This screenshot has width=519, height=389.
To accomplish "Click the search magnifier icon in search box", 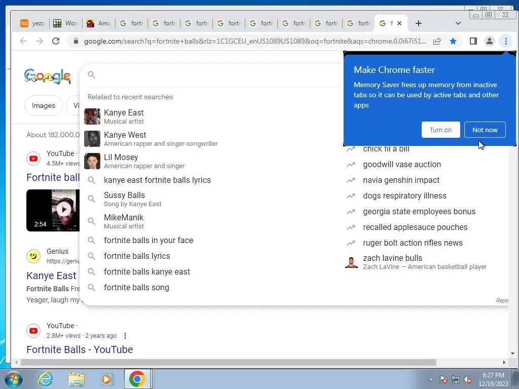I will click(92, 75).
